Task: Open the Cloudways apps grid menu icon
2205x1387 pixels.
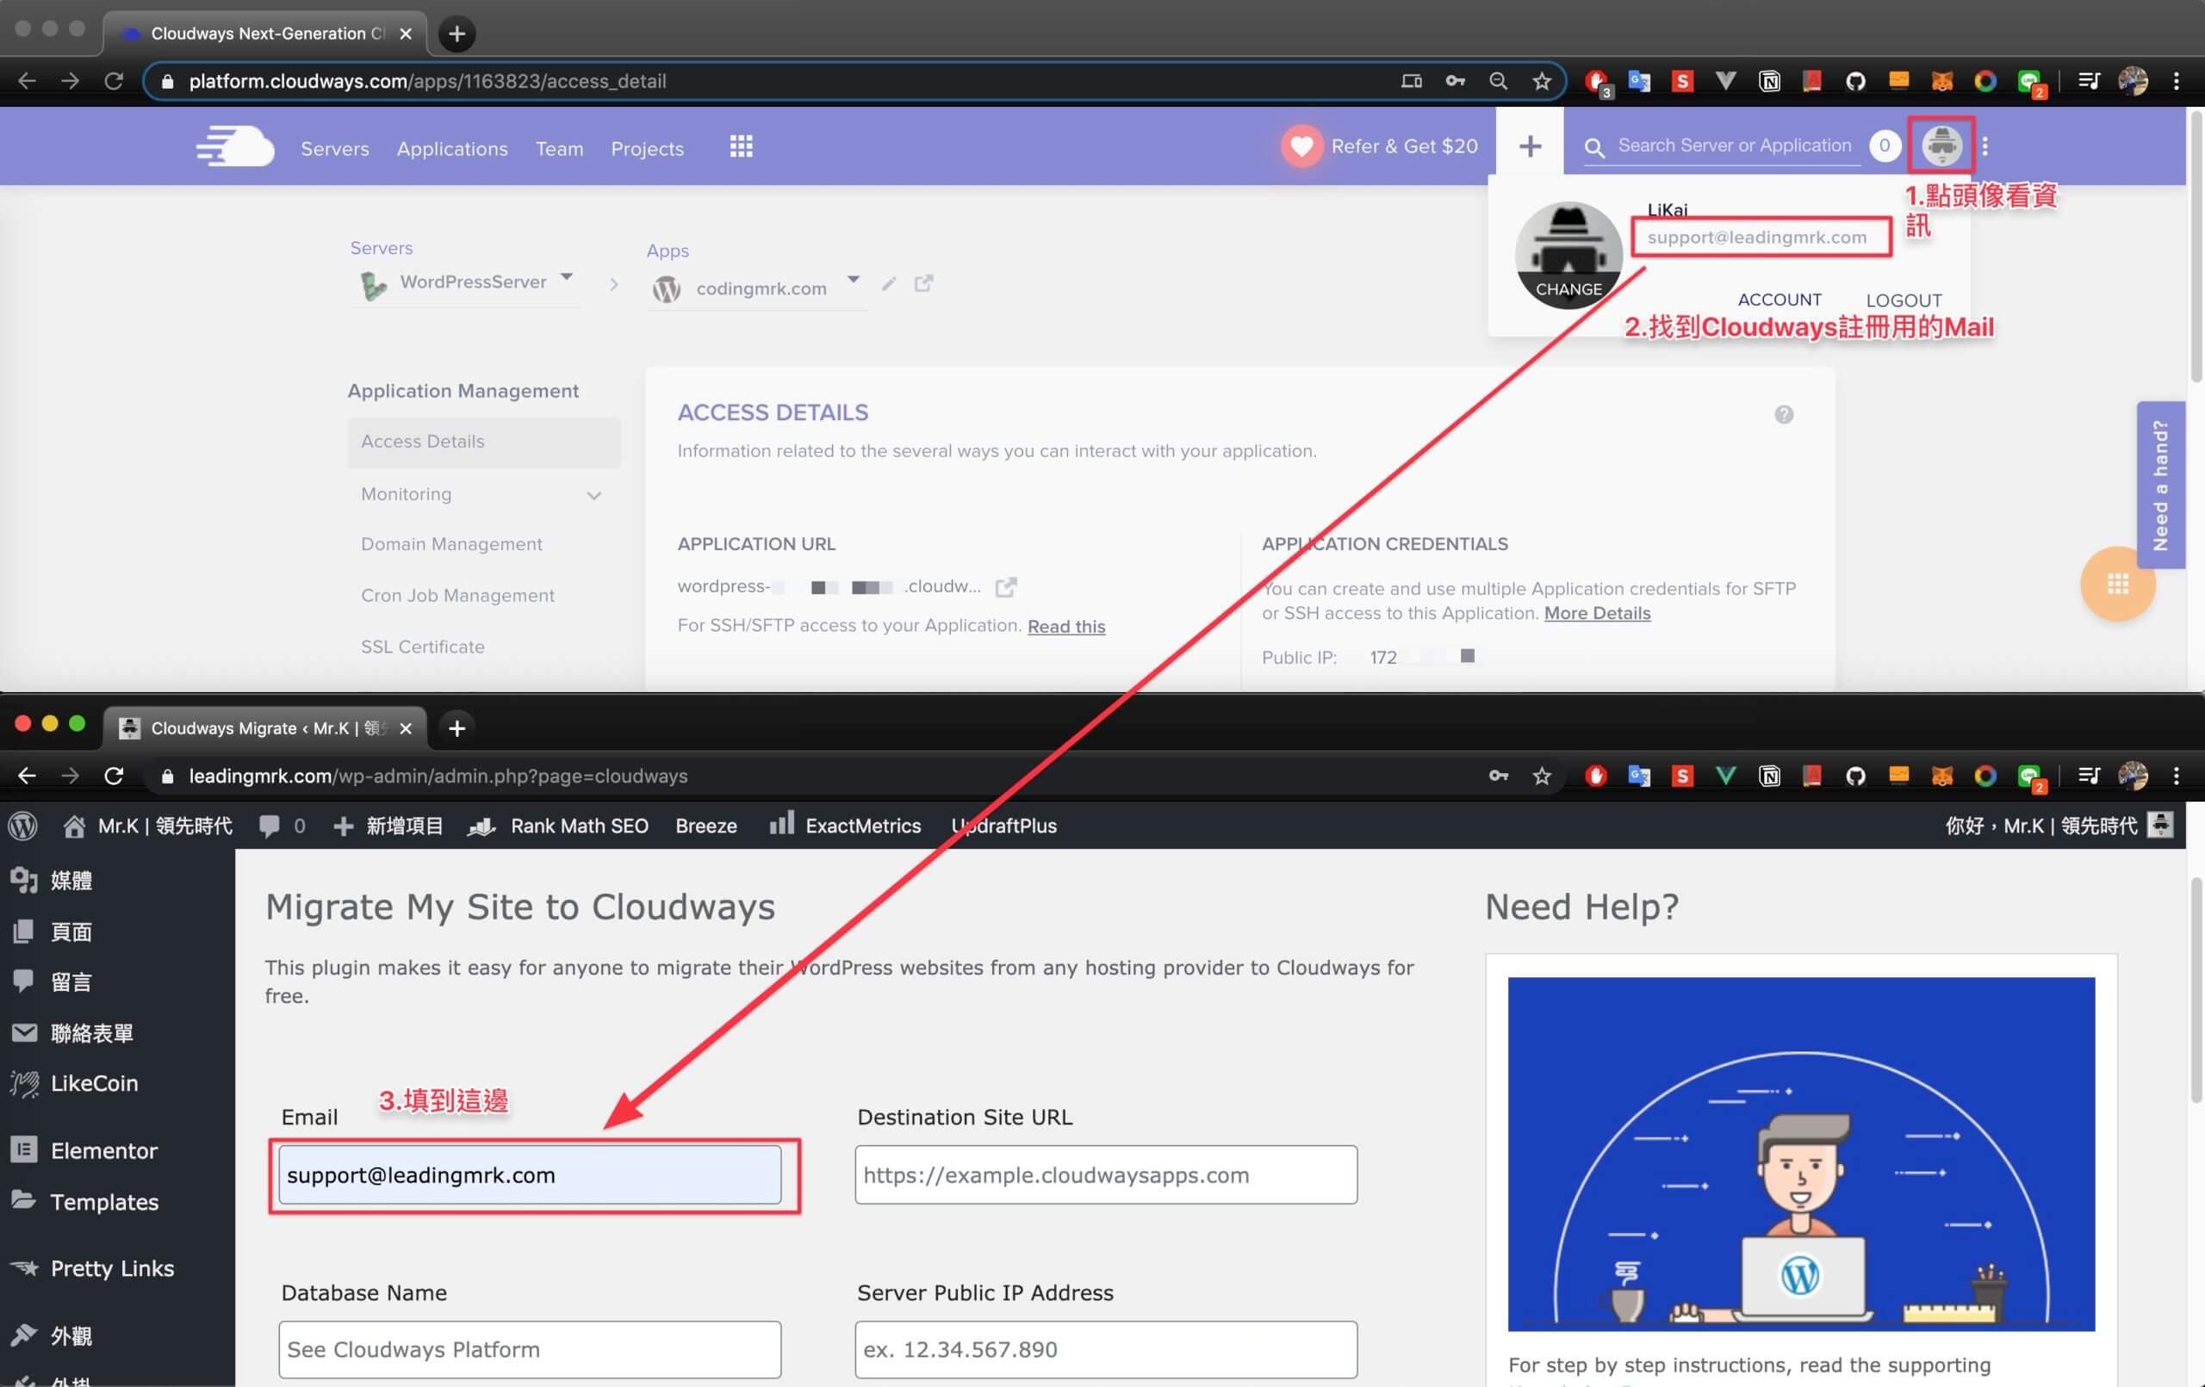Action: coord(741,146)
